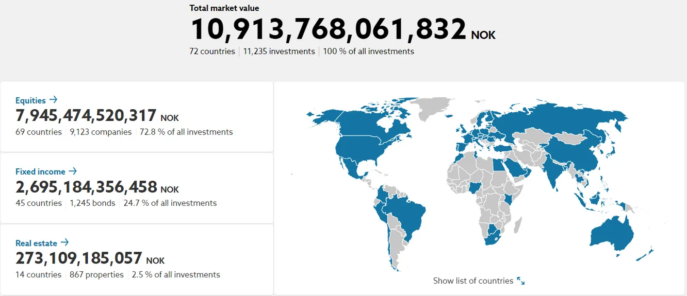
Task: Click fixed income value 2,695,184,356,458
Action: pos(86,186)
